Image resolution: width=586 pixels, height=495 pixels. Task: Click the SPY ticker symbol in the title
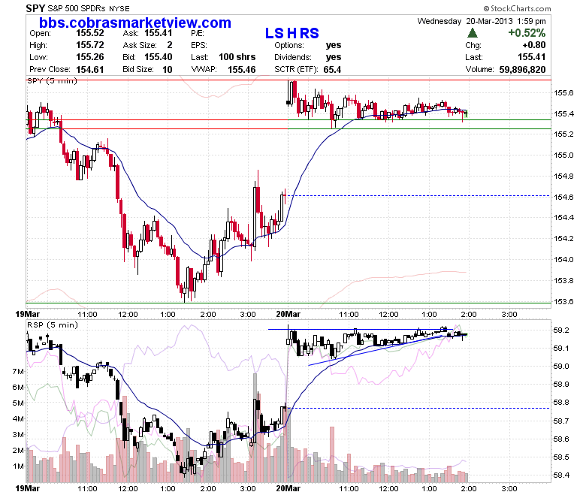click(35, 8)
